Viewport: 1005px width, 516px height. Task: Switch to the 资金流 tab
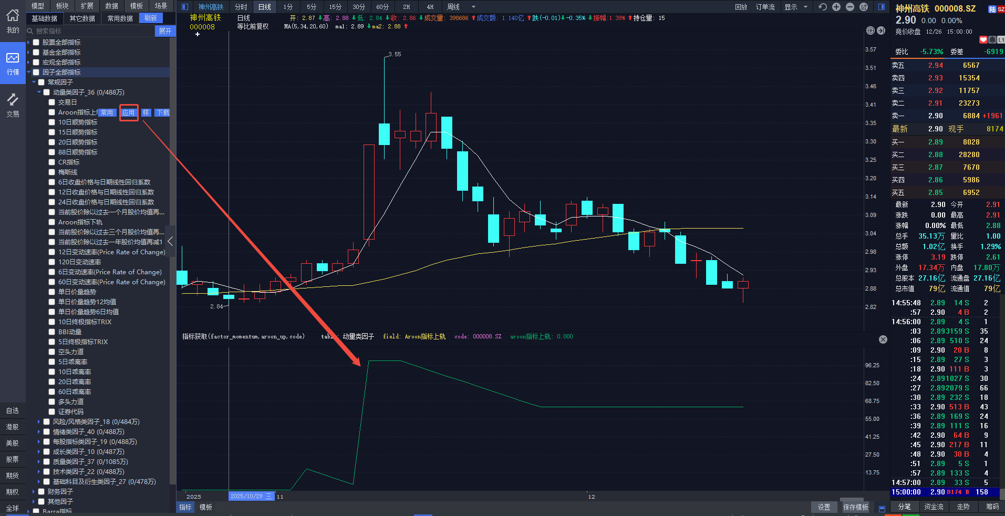click(x=934, y=507)
